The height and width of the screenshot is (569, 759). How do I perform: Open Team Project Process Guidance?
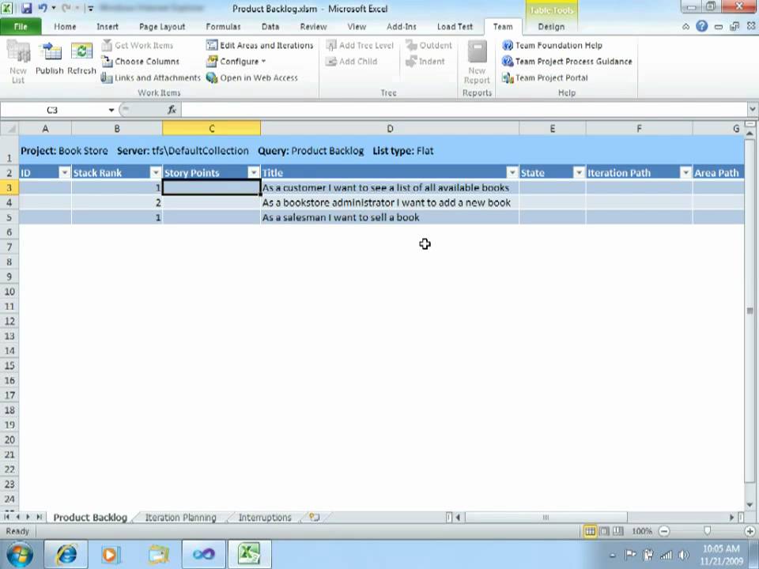click(567, 62)
